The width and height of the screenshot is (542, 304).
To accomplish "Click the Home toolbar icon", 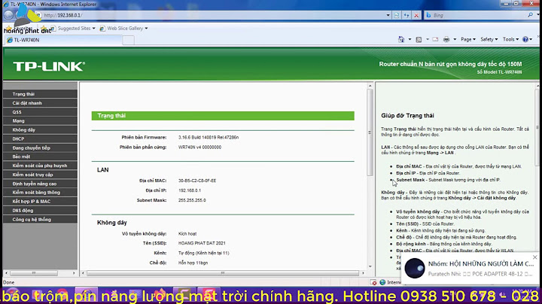I will (401, 39).
